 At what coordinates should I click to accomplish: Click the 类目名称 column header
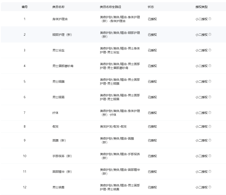coord(58,7)
